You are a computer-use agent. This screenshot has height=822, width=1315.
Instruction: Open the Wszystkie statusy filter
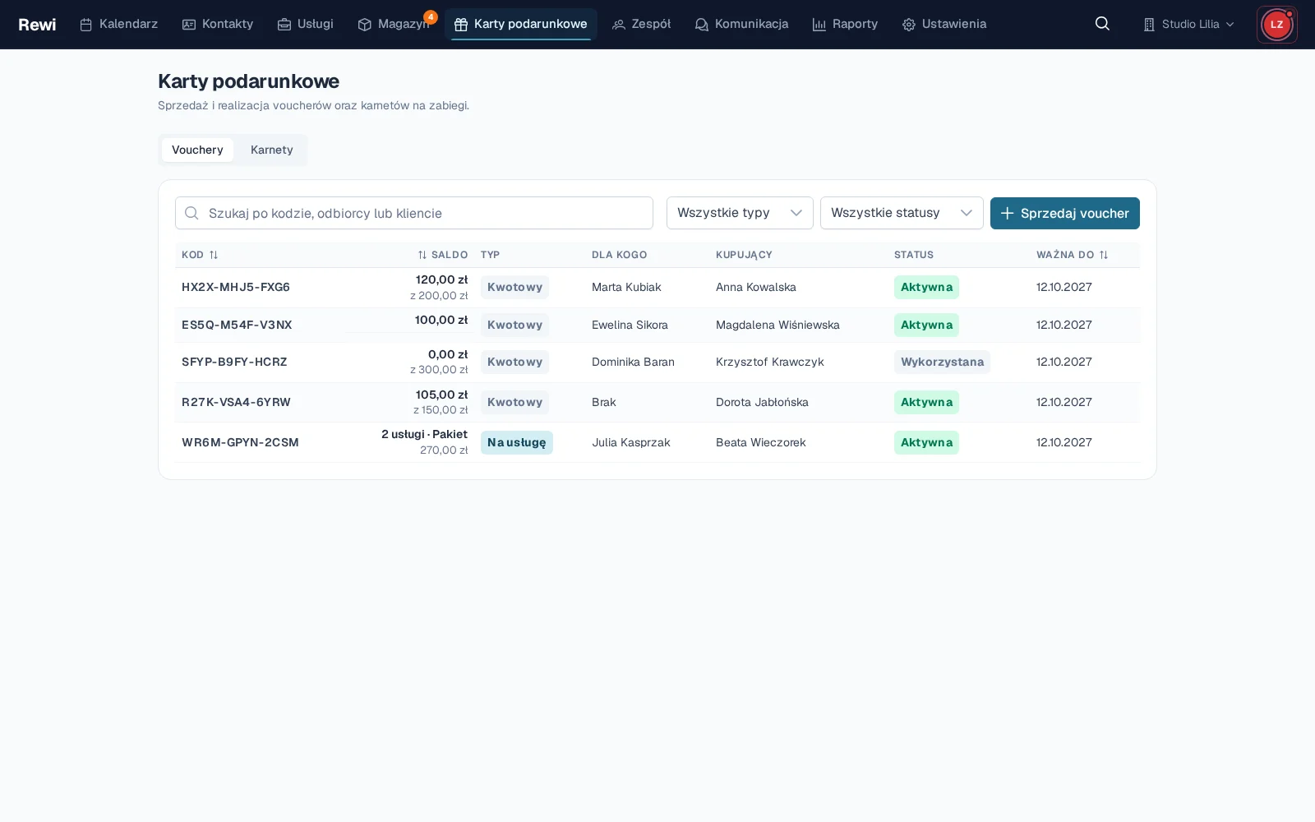(902, 213)
